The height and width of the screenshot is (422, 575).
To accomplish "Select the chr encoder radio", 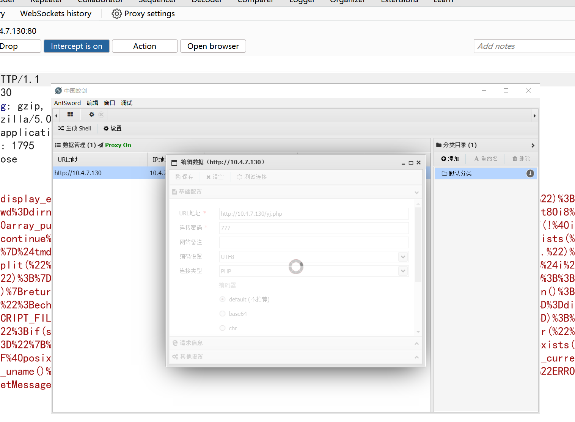I will (x=223, y=328).
